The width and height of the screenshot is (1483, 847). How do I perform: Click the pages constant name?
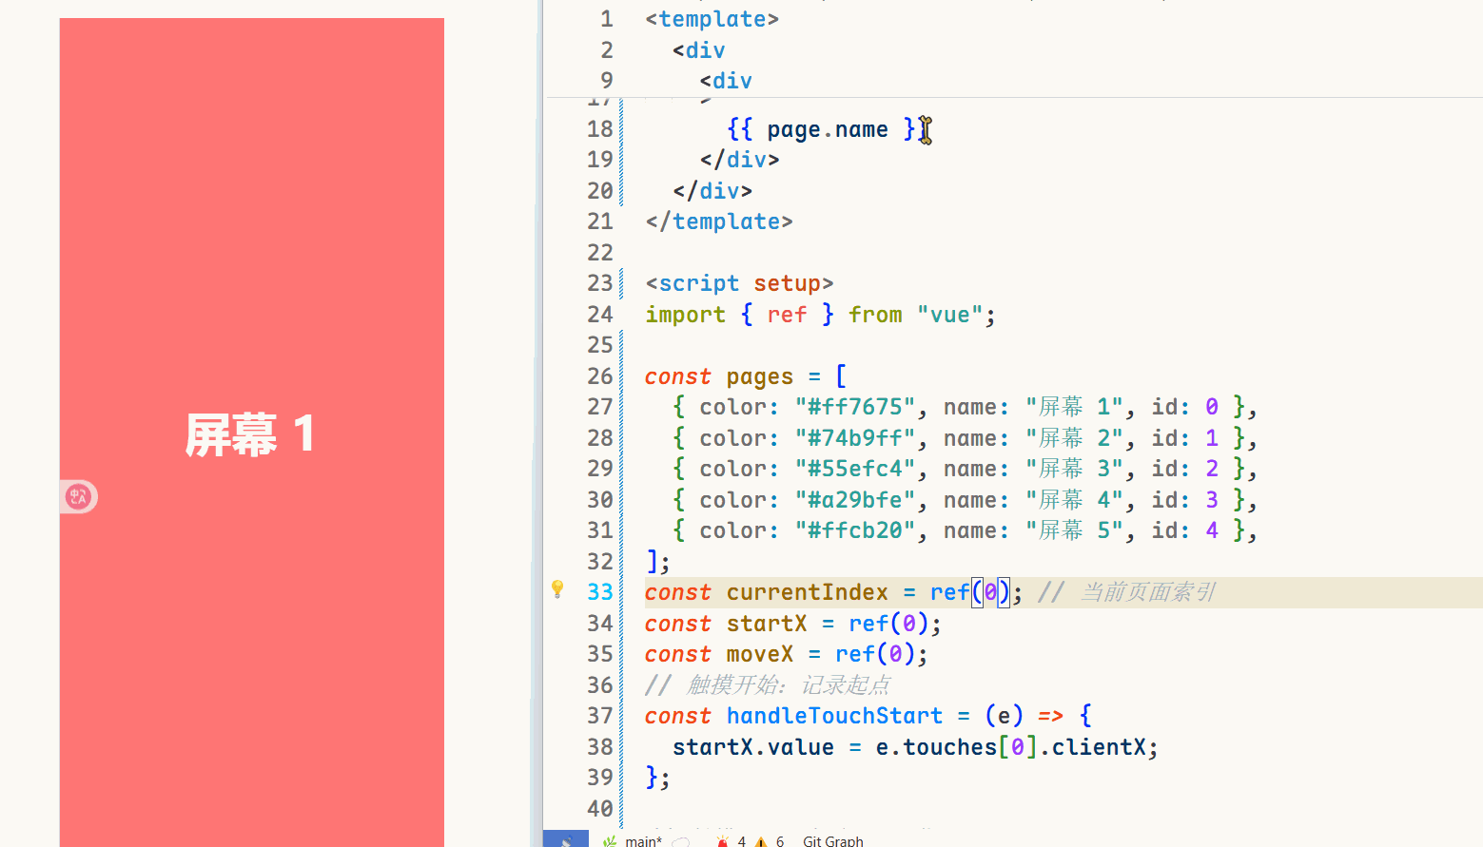[x=759, y=376]
